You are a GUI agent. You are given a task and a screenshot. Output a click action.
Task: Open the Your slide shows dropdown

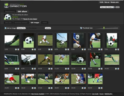click(x=107, y=7)
